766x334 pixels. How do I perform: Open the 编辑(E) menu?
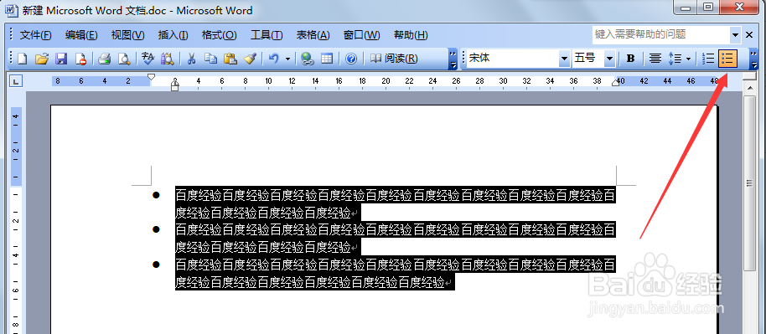tap(81, 35)
